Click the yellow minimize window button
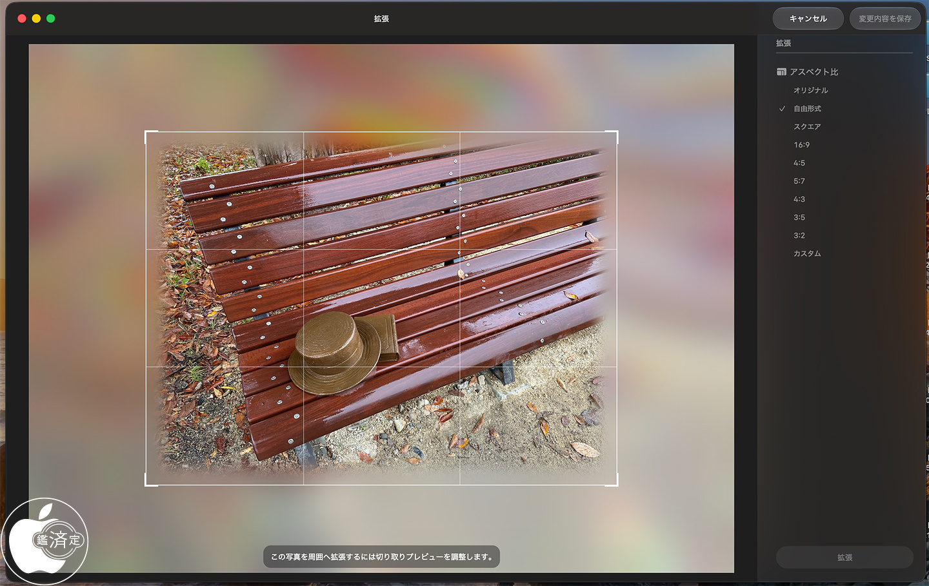The width and height of the screenshot is (929, 586). tap(36, 19)
